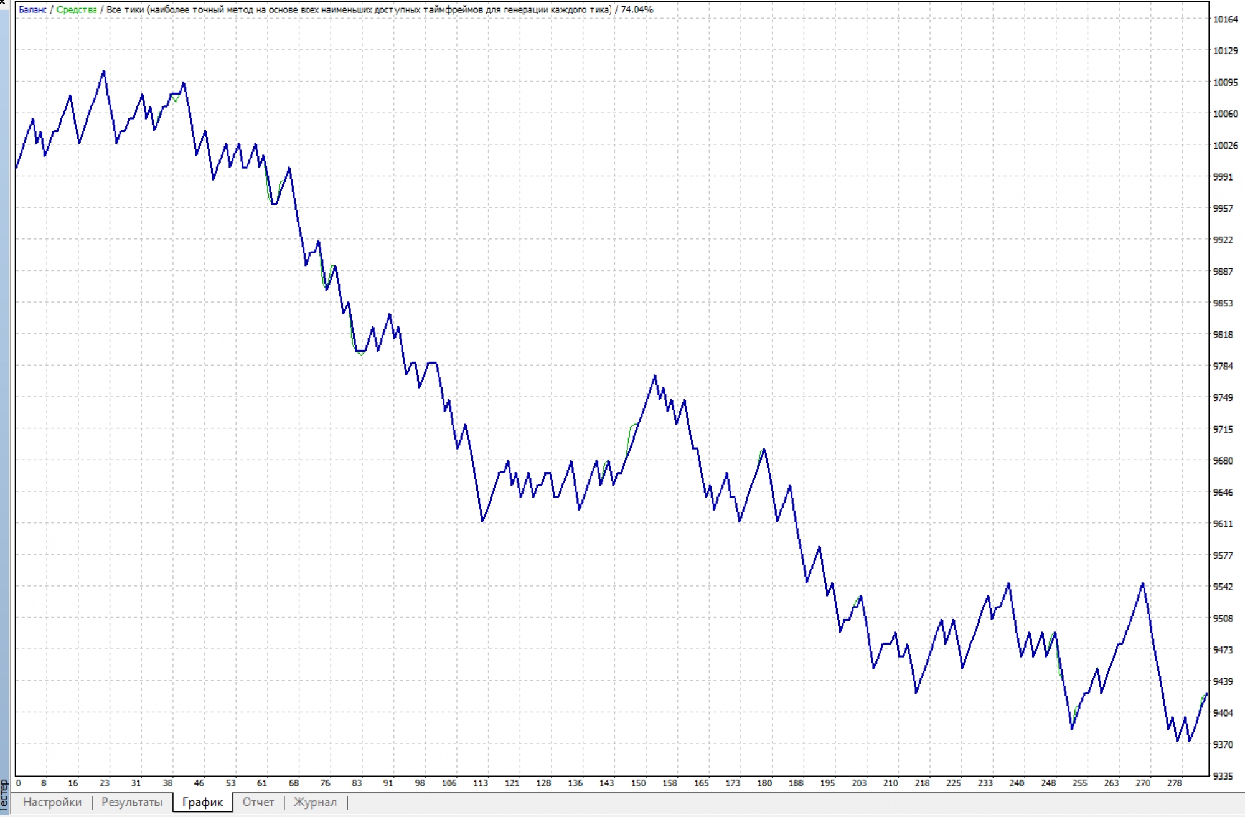Click the green Средства legend label

(77, 9)
